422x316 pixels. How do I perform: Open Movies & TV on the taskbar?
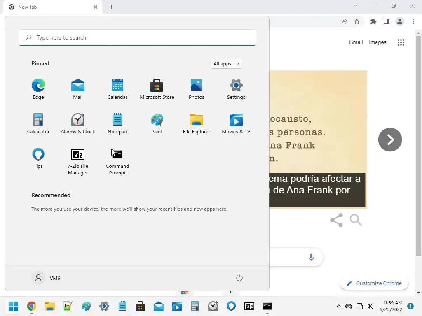[x=177, y=306]
